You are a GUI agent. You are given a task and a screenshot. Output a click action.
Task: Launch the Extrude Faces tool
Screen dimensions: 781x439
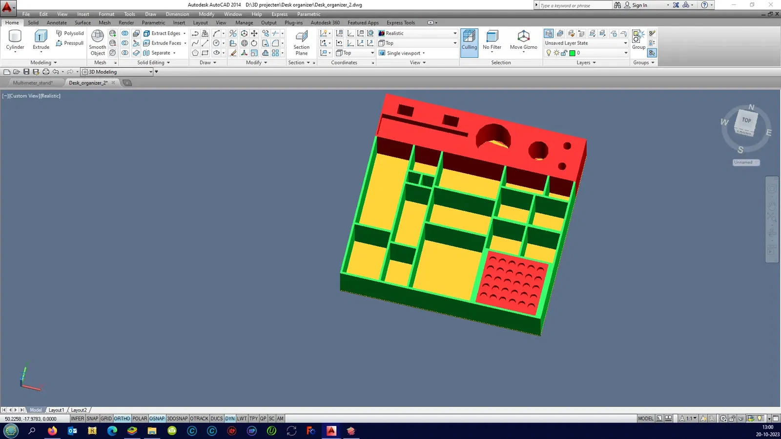(164, 43)
